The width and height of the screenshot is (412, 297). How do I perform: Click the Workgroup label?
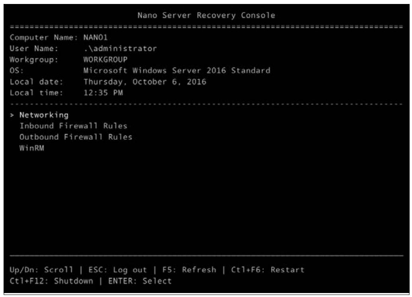(34, 59)
